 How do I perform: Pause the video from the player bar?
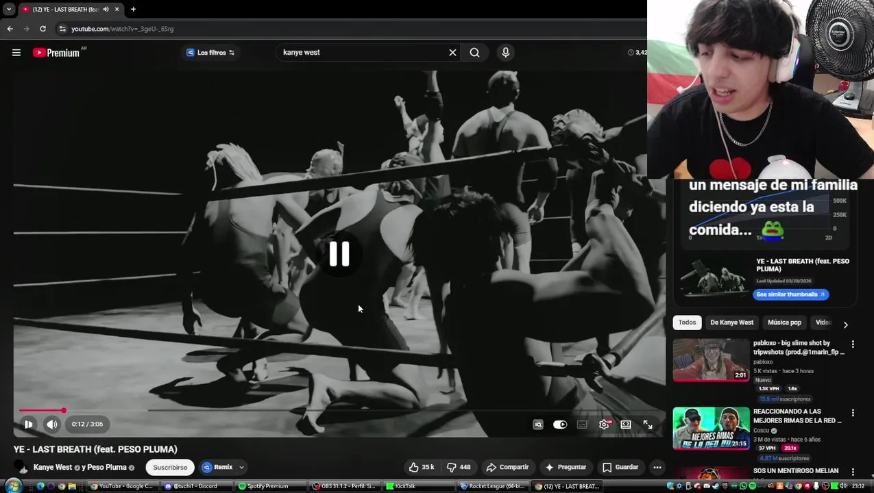28,425
